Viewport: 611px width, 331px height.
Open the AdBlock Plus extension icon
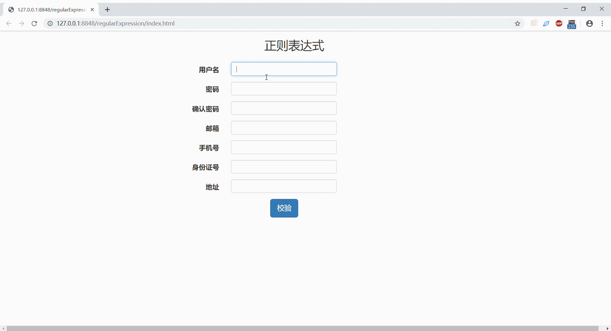pyautogui.click(x=559, y=24)
